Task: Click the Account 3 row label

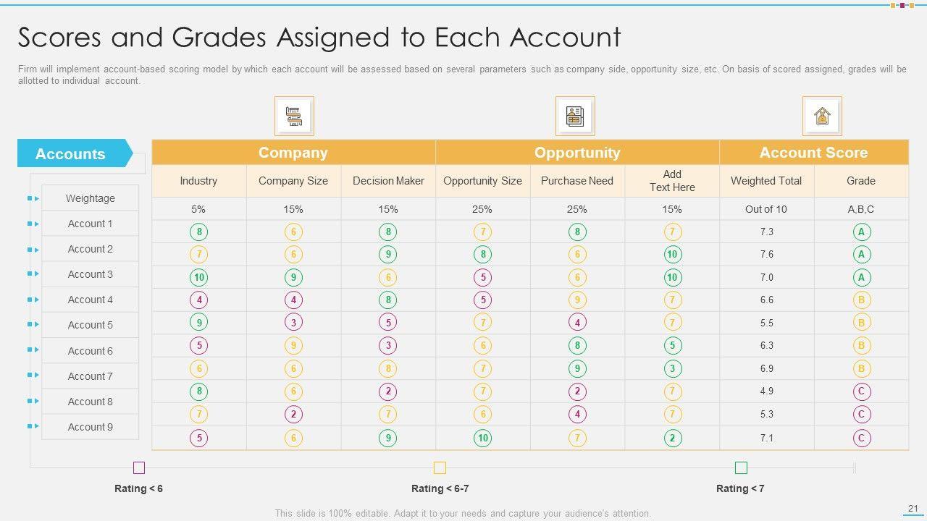Action: pos(91,274)
